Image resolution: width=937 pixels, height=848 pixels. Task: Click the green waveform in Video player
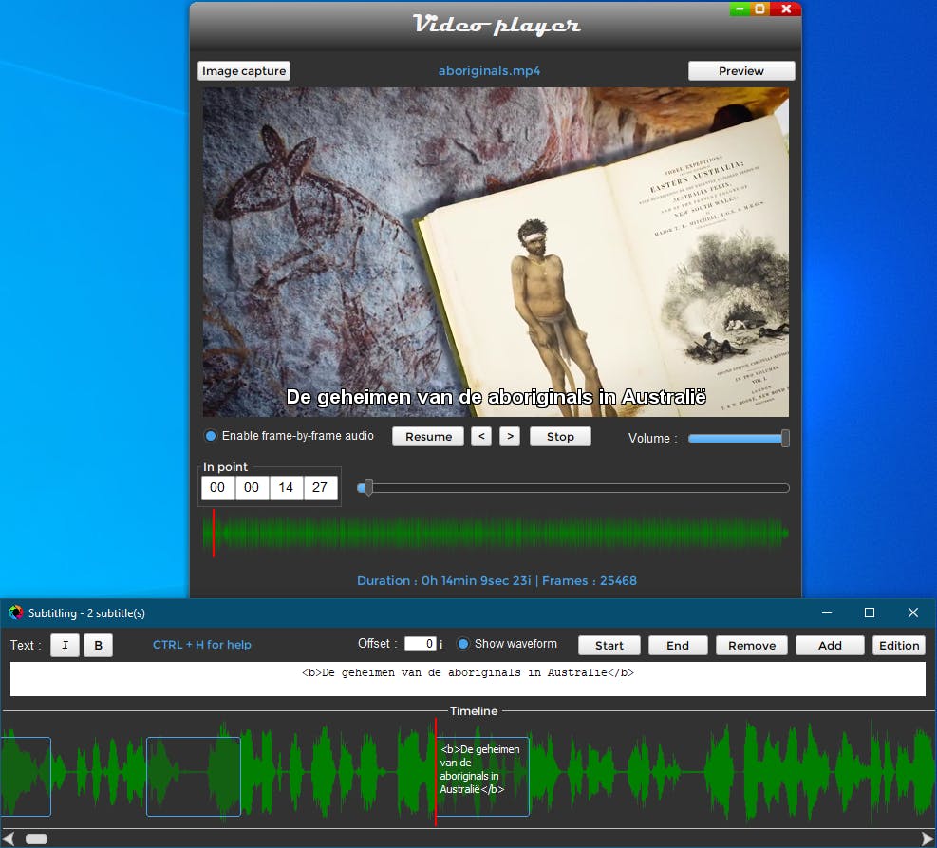[496, 534]
